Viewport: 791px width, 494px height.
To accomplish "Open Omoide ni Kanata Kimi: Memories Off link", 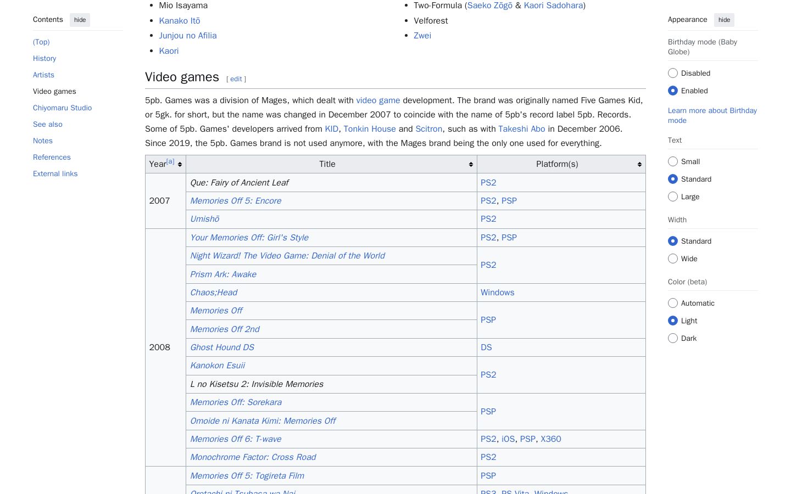I will coord(263,421).
